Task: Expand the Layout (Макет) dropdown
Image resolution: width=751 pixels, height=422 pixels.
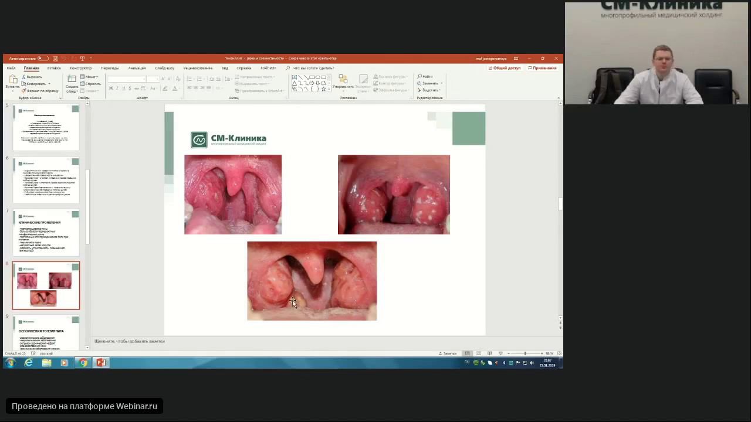Action: tap(90, 77)
